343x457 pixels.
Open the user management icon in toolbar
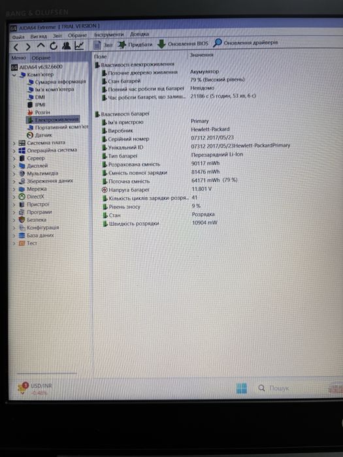pyautogui.click(x=66, y=46)
